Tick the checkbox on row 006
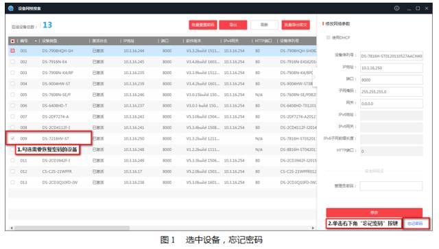This screenshot has height=249, width=439. (12, 106)
